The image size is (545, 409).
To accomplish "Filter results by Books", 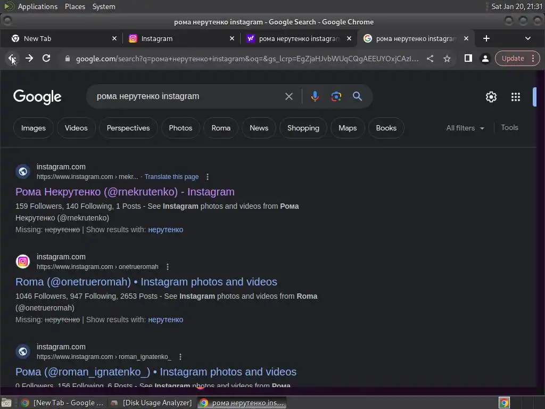I will click(x=386, y=128).
